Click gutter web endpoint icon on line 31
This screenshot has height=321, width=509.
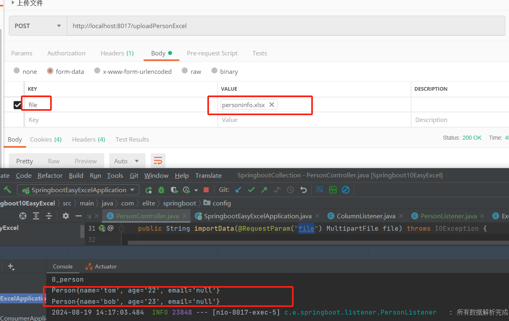click(102, 228)
